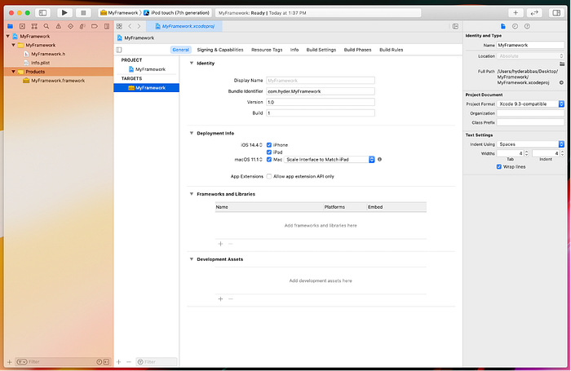Collapse the Development Assets section triangle
571x371 pixels.
point(191,259)
